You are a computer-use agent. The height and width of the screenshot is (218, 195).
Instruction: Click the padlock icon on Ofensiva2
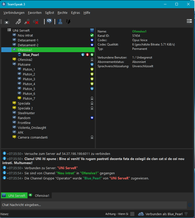pos(92,60)
